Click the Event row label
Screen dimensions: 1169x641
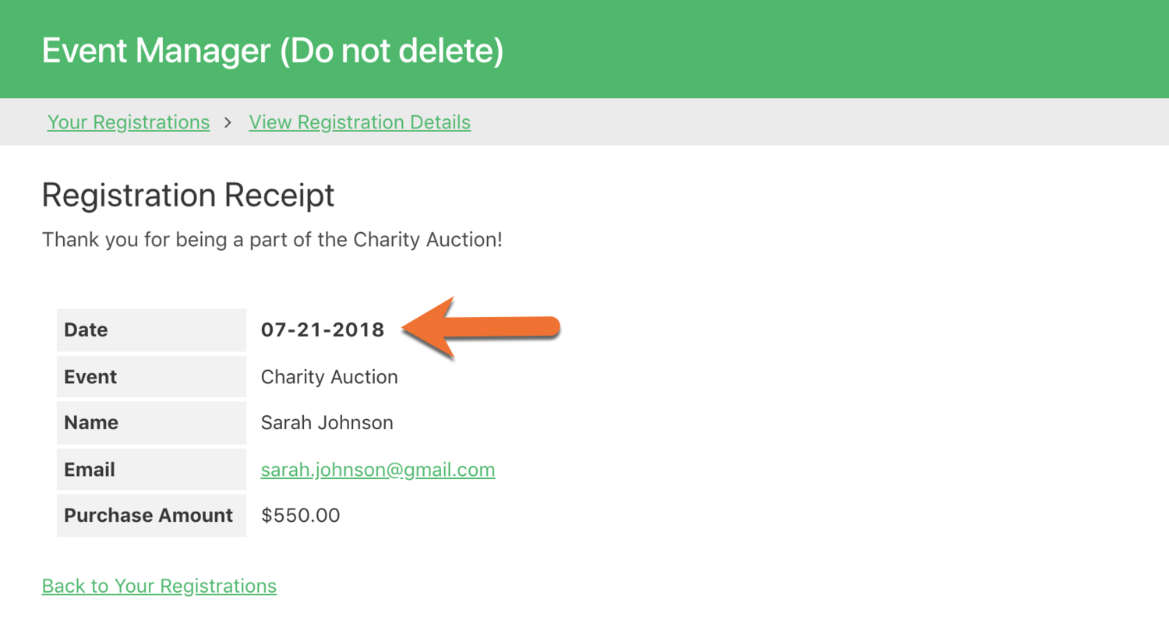click(90, 377)
